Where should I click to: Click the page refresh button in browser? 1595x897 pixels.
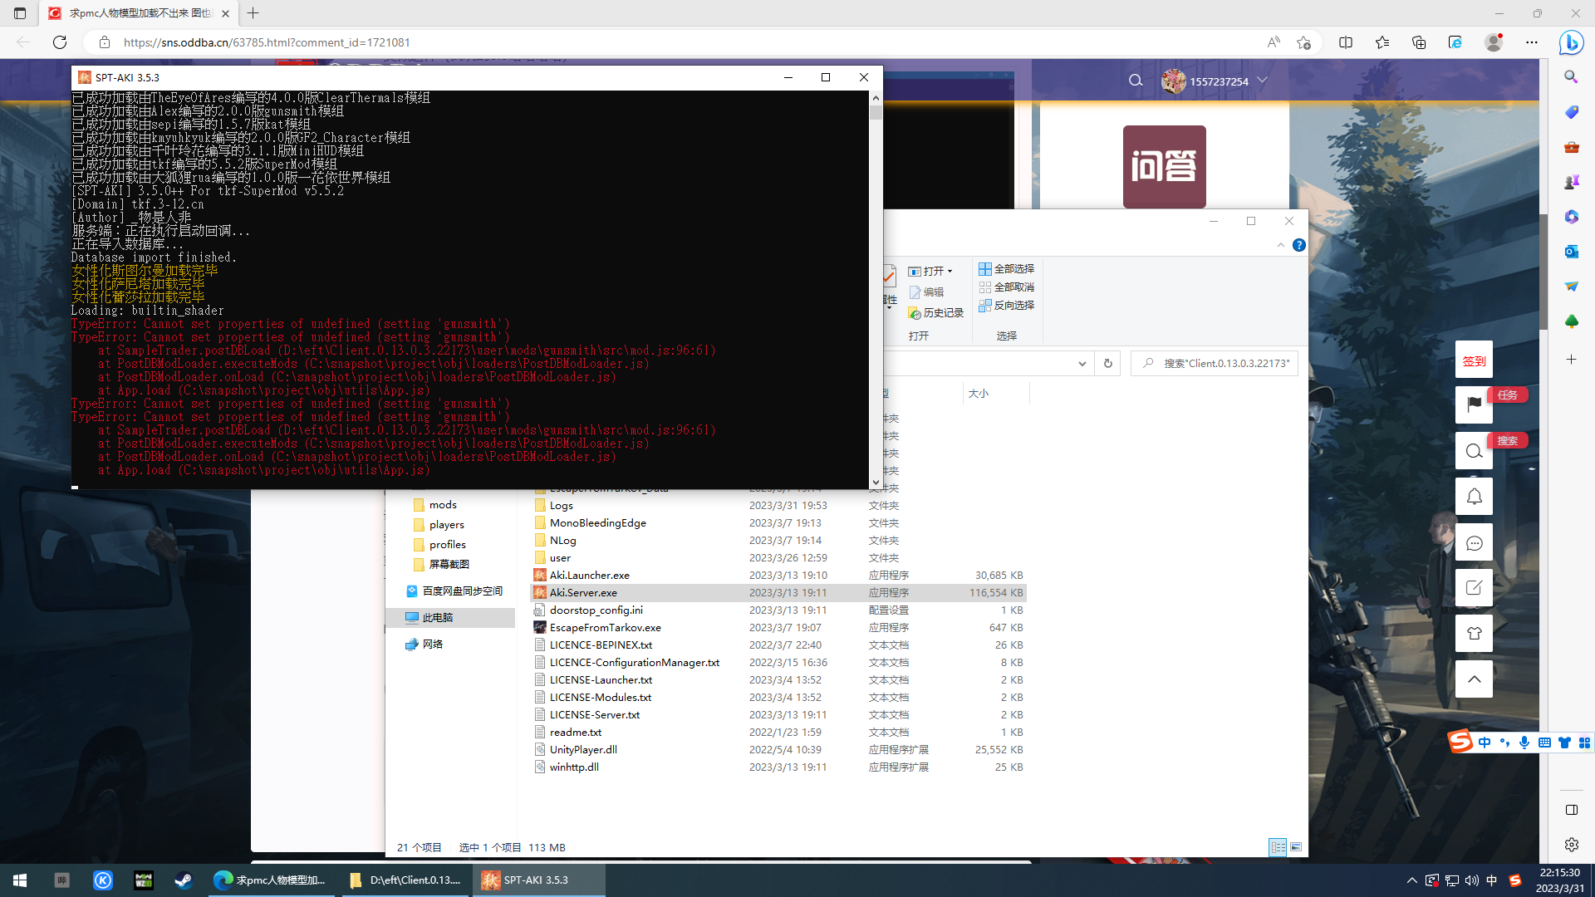tap(60, 42)
